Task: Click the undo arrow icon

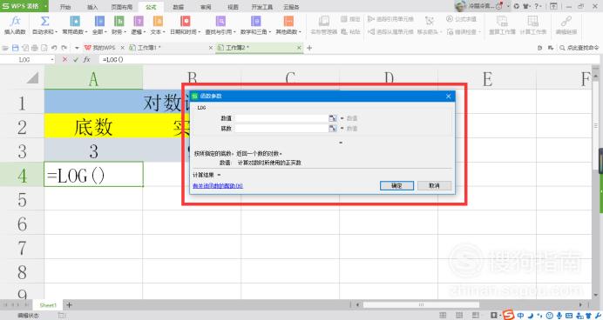Action: point(54,48)
